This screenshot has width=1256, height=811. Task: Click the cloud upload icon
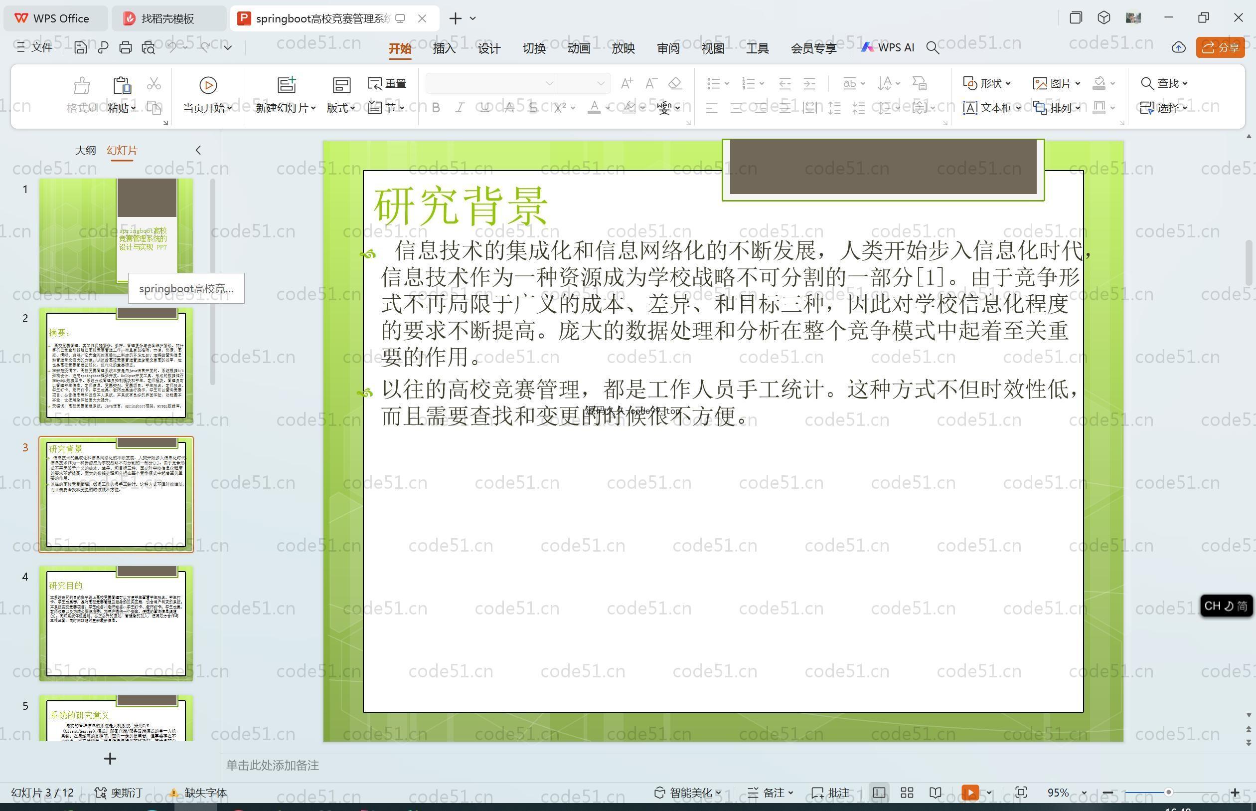(1179, 47)
